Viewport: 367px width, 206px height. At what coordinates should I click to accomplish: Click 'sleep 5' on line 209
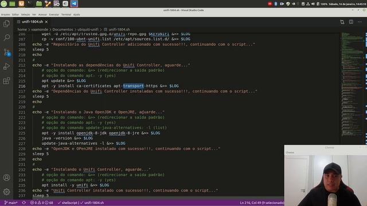click(x=41, y=50)
